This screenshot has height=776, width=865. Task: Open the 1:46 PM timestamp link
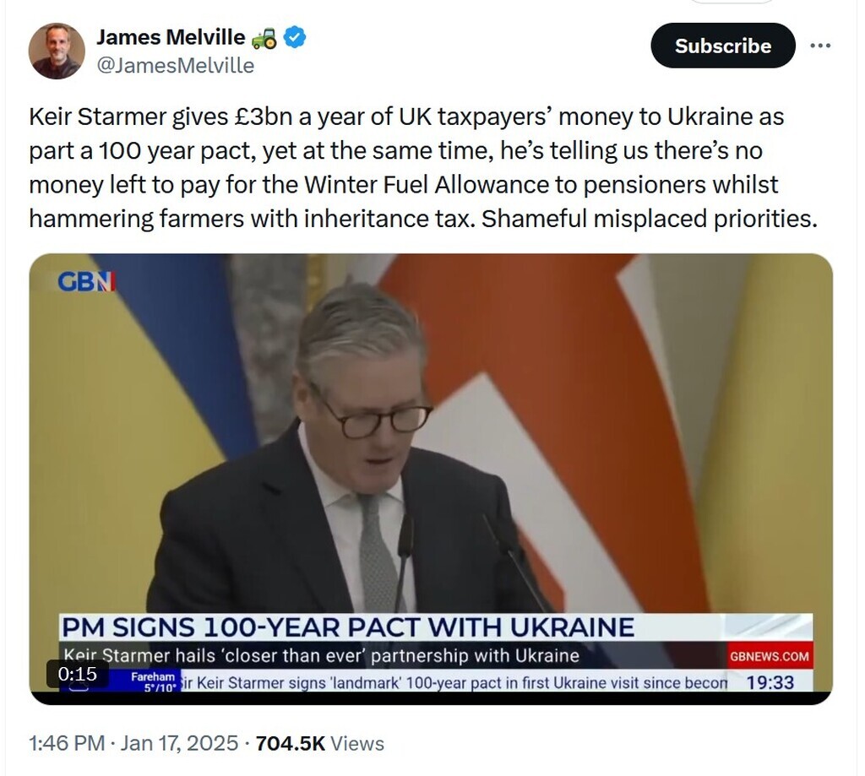66,743
